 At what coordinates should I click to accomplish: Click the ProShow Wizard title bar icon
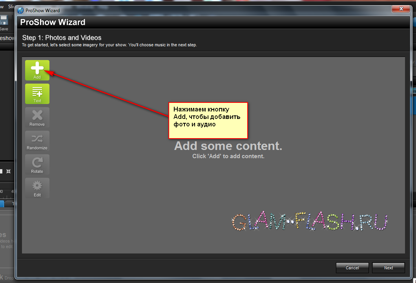(20, 11)
